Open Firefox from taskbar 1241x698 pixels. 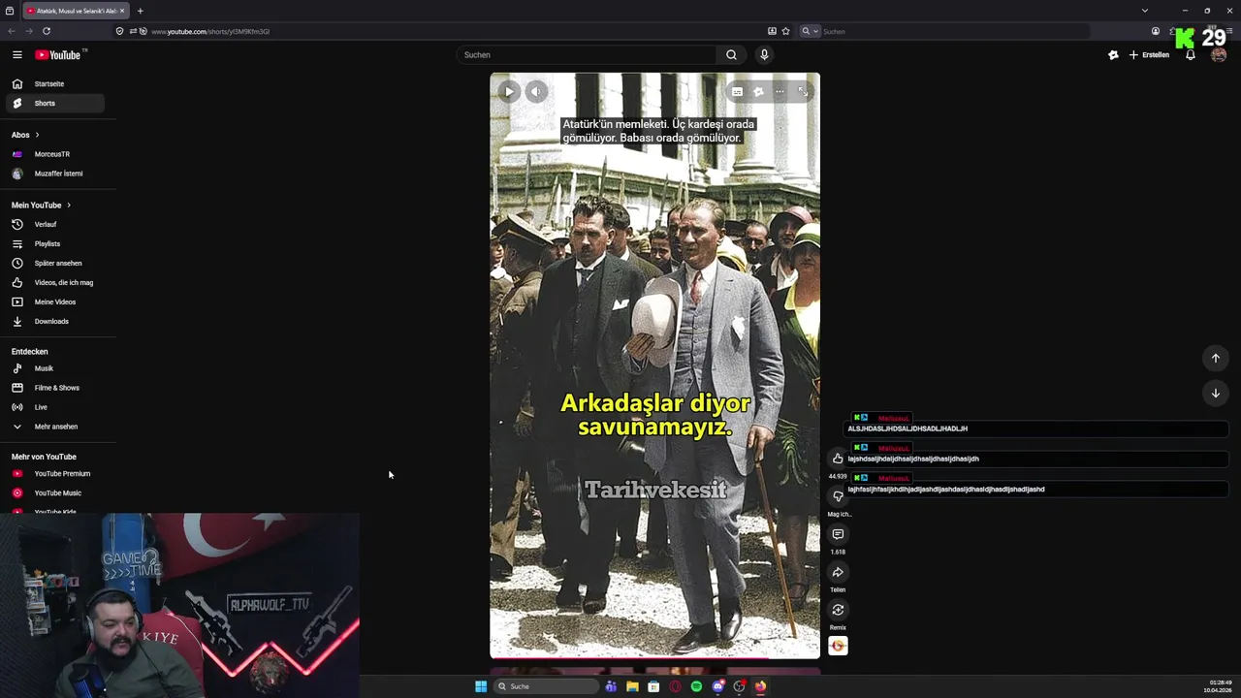pyautogui.click(x=760, y=686)
